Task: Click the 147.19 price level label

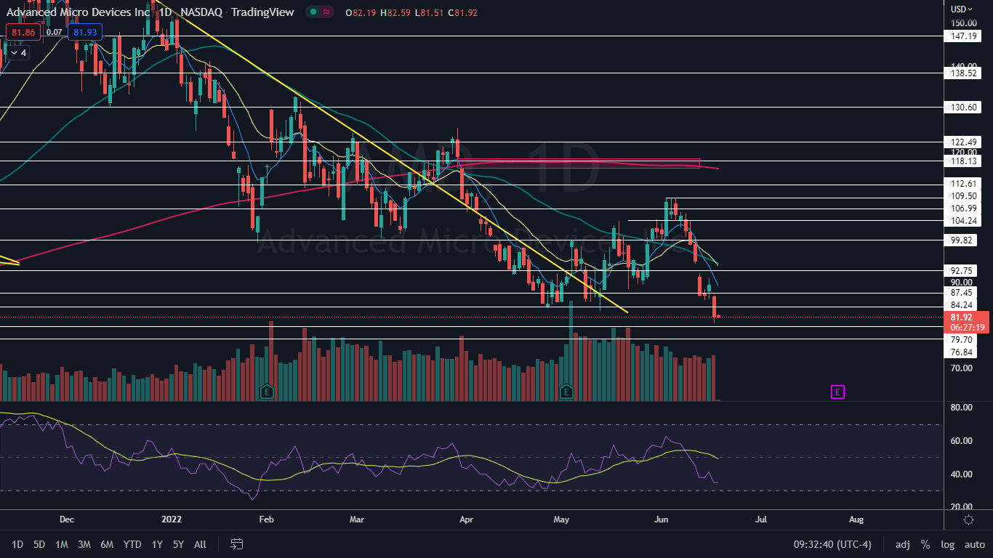Action: point(964,36)
